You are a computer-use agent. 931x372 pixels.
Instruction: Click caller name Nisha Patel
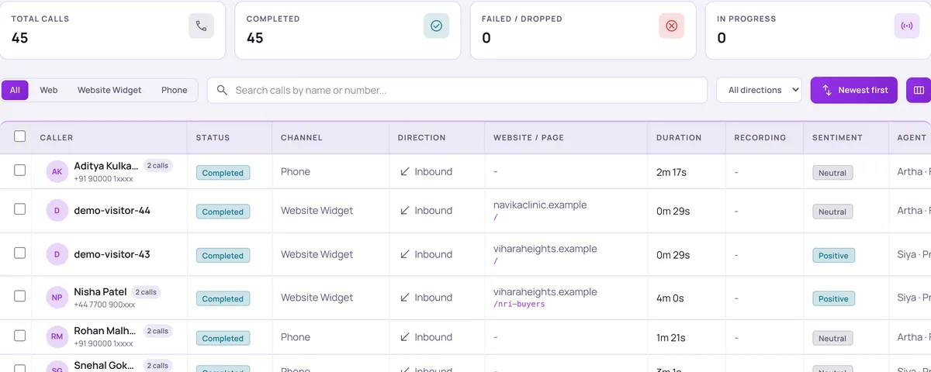[x=100, y=292]
